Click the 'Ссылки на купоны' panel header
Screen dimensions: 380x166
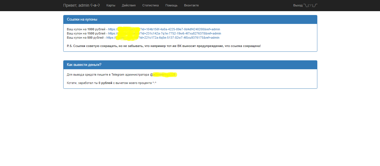pos(82,19)
